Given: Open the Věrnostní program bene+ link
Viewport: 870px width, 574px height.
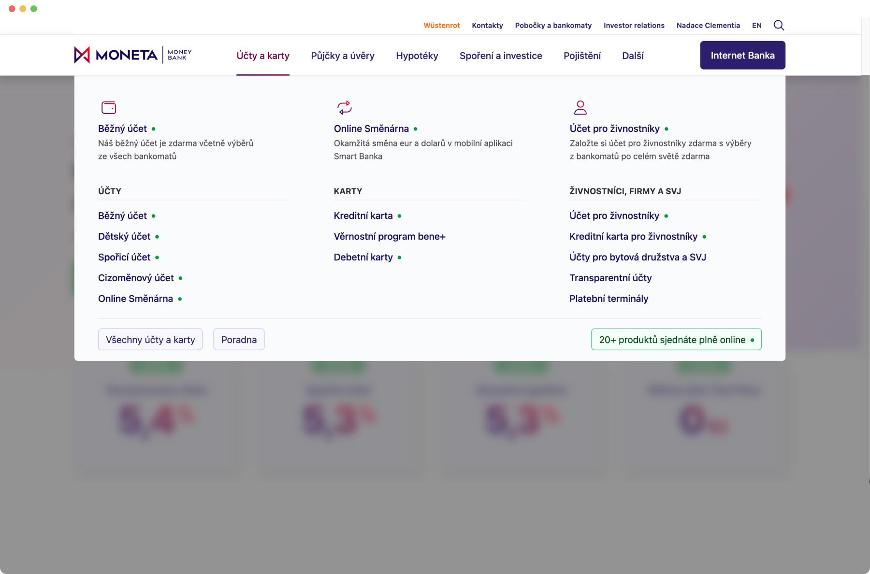Looking at the screenshot, I should click(x=390, y=236).
